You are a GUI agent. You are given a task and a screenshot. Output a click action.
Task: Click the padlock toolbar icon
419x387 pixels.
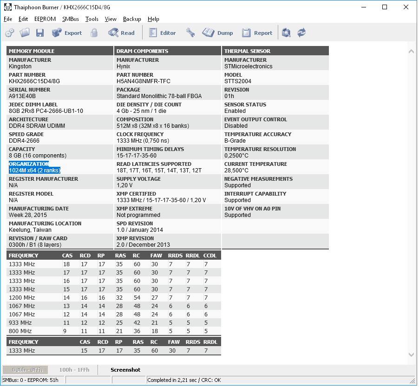click(x=94, y=33)
